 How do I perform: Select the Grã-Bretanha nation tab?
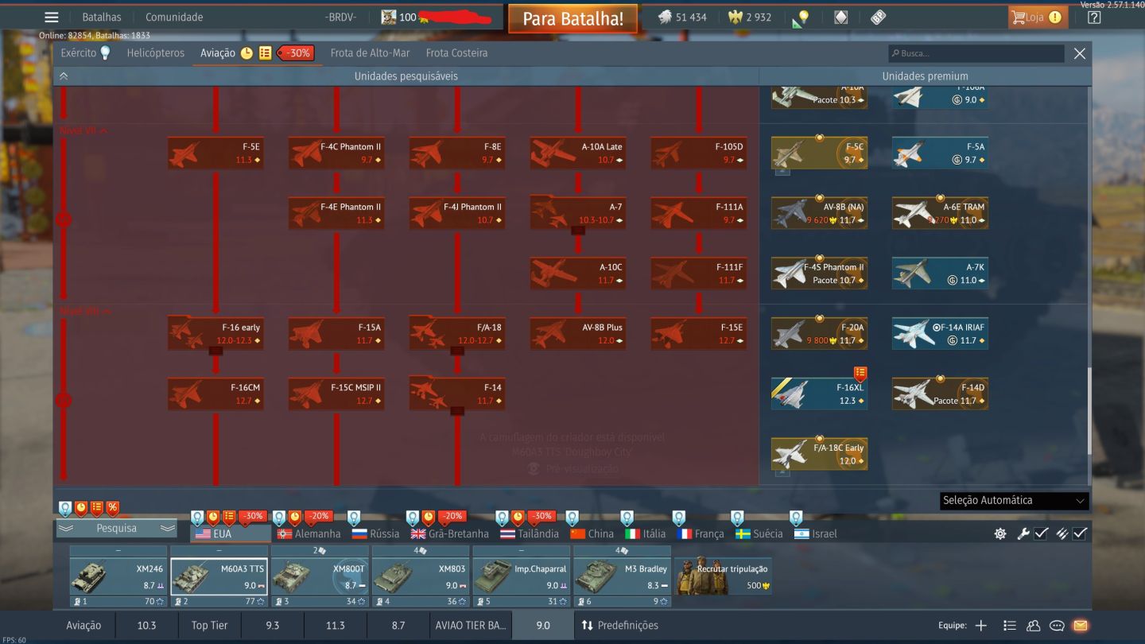tap(449, 534)
